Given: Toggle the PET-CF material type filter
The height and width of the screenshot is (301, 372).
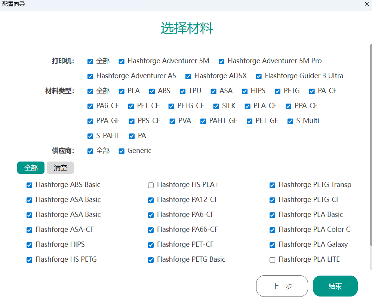Looking at the screenshot, I should pos(131,106).
